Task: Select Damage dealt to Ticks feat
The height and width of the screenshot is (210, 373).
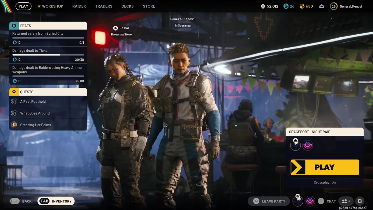Action: tap(48, 55)
